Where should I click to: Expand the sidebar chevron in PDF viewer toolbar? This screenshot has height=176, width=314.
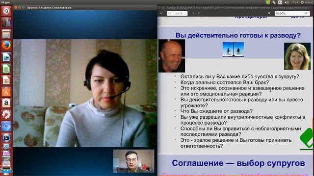(161, 13)
